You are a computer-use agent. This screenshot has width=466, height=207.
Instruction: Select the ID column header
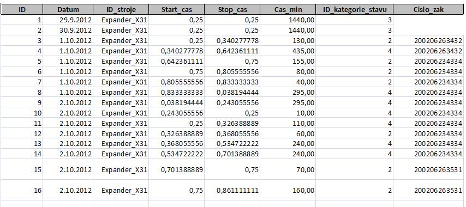pos(22,9)
